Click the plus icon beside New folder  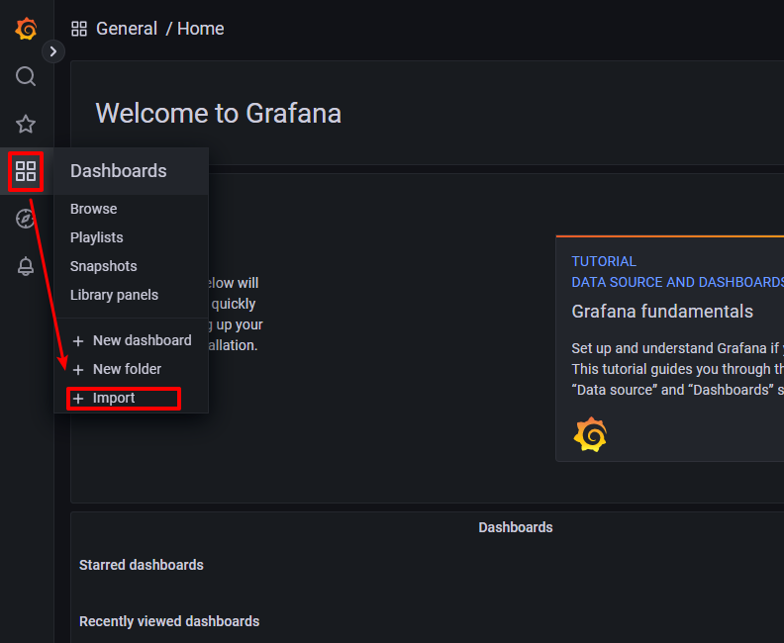[x=78, y=370]
